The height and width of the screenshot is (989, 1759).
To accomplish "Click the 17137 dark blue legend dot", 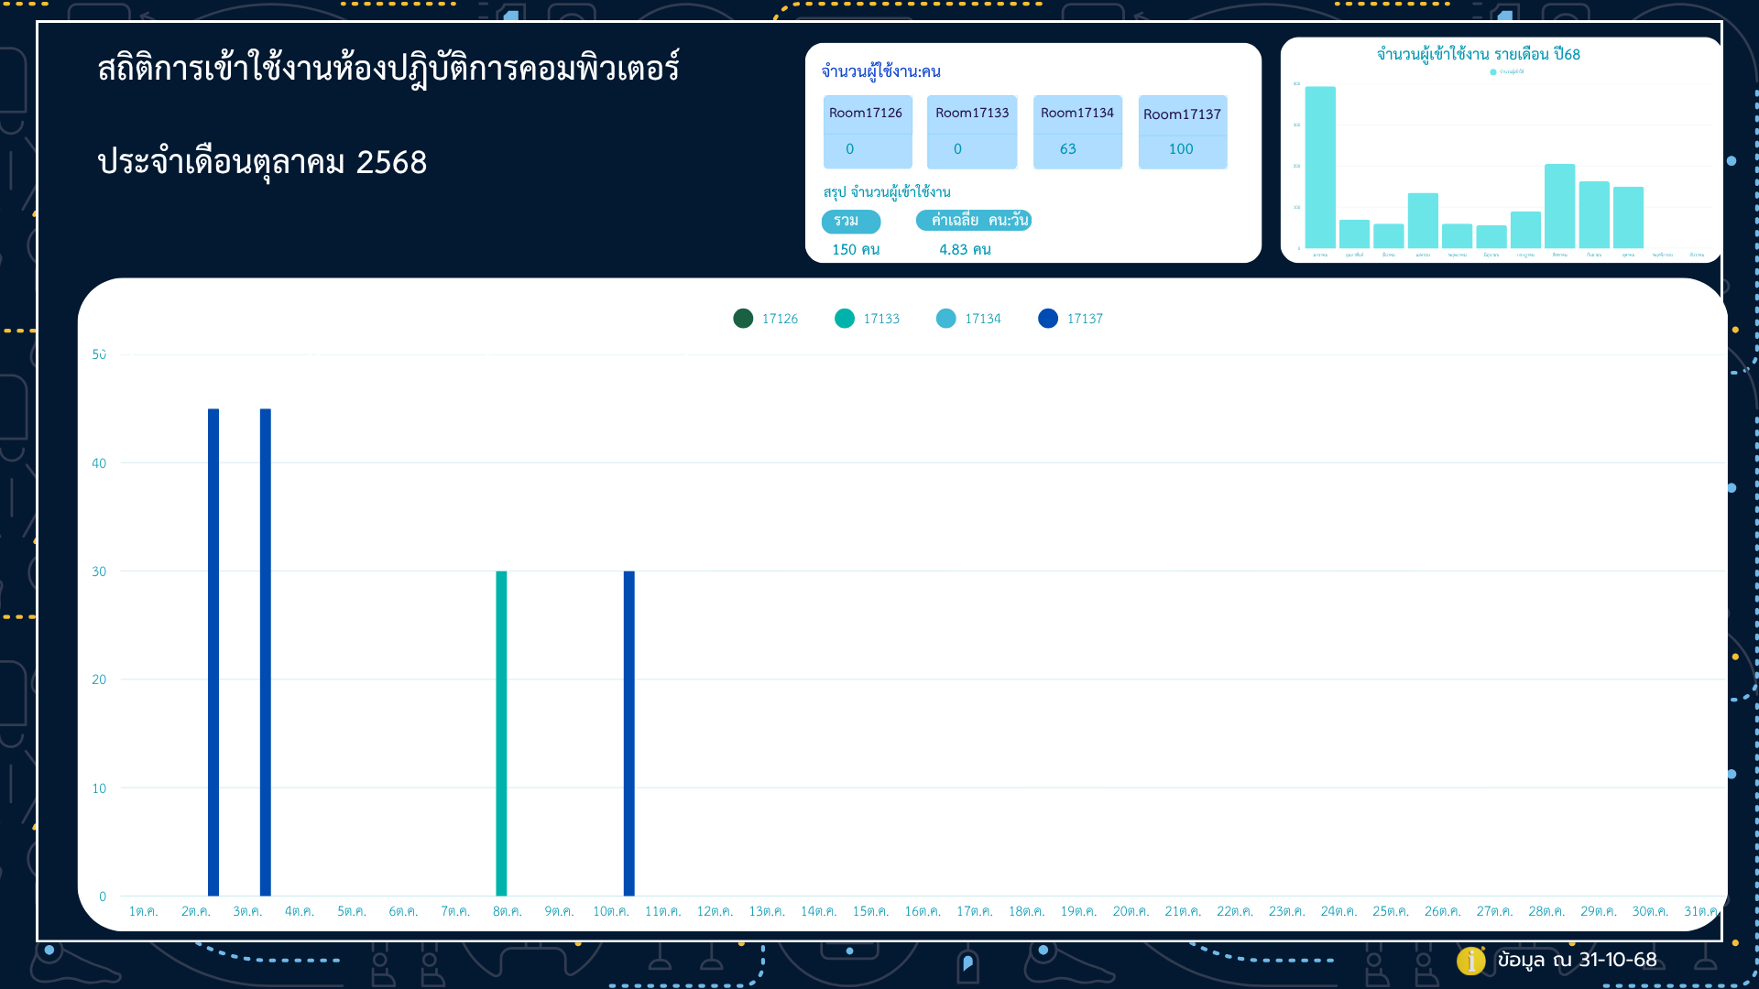I will tap(1048, 318).
